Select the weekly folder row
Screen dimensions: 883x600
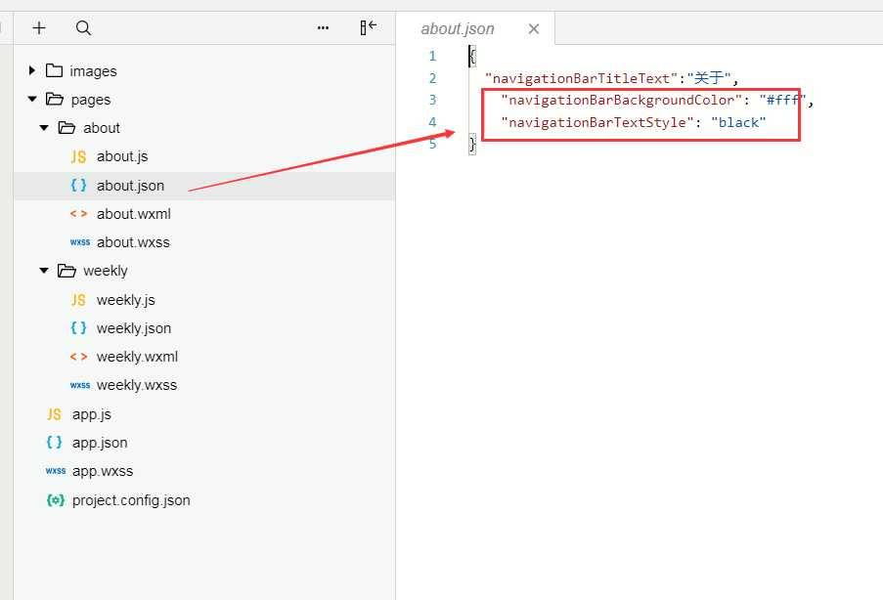pyautogui.click(x=203, y=271)
